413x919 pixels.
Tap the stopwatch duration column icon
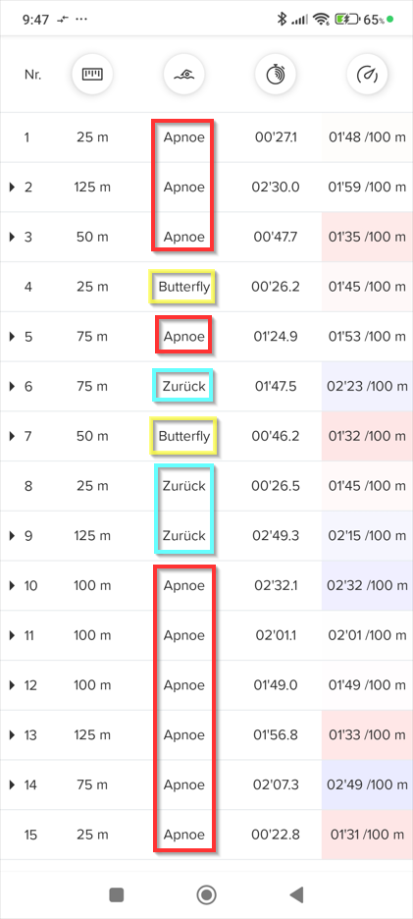tap(276, 75)
